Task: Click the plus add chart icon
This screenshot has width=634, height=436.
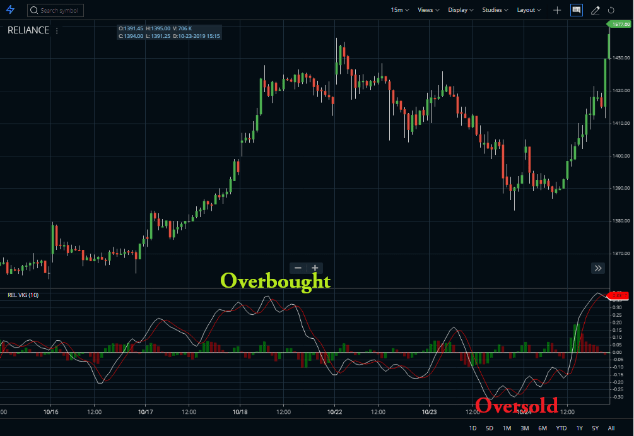Action: click(557, 11)
